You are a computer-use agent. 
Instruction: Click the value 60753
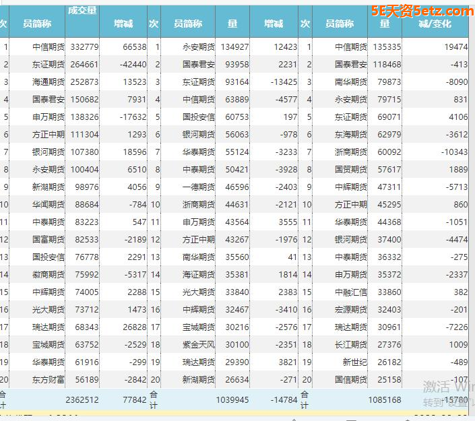pos(237,117)
